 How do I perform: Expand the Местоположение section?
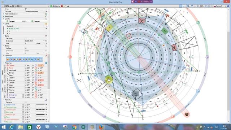point(4,14)
